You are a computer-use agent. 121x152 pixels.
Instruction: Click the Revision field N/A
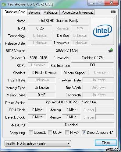tap(80, 28)
